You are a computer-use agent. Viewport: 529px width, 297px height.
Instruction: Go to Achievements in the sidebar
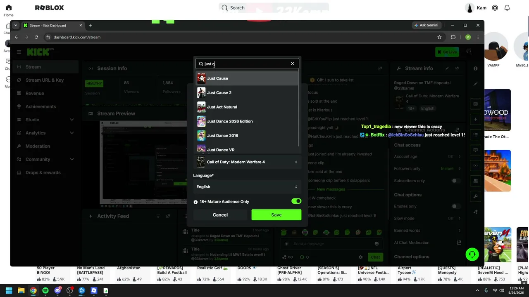(x=45, y=106)
